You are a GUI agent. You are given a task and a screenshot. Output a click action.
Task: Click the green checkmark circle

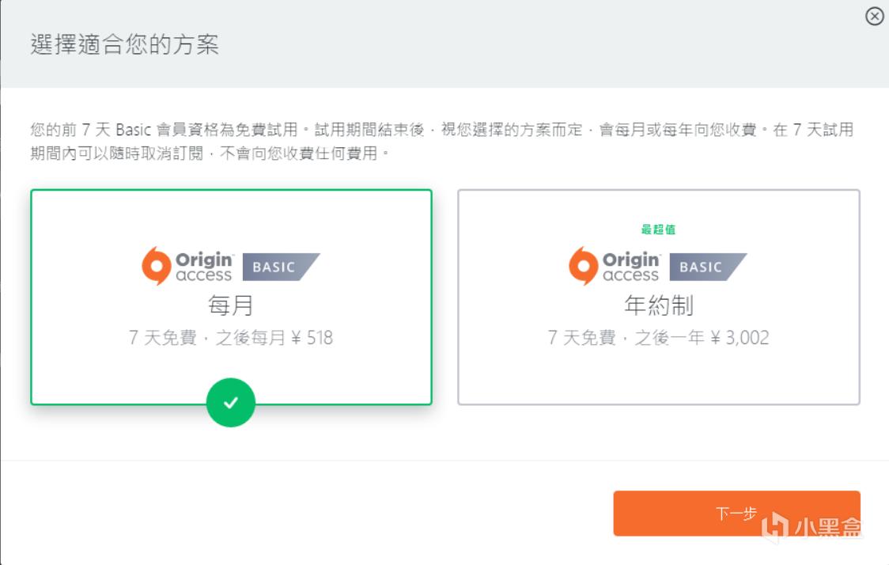230,403
